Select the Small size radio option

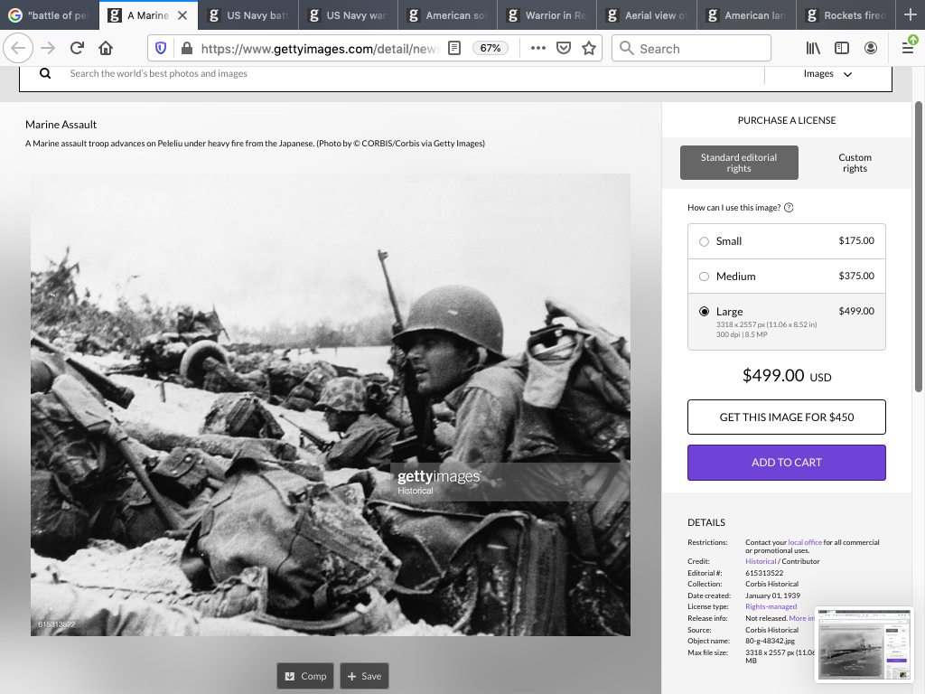click(x=705, y=241)
